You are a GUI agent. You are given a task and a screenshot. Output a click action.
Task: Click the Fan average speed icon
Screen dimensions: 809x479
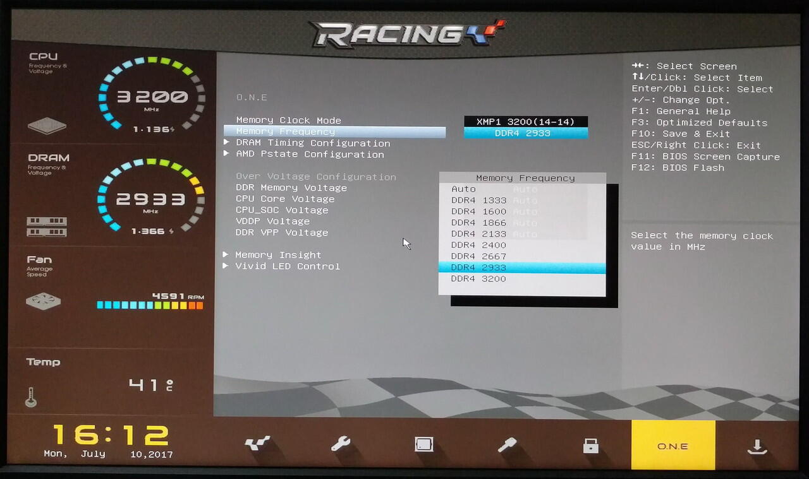[x=44, y=301]
